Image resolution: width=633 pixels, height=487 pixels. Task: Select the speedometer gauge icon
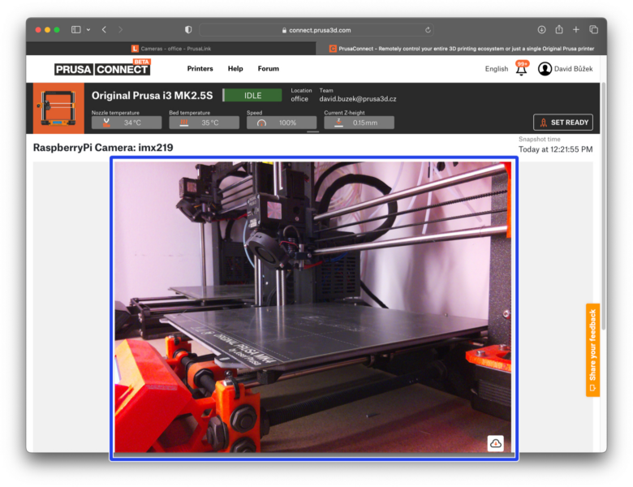(261, 123)
